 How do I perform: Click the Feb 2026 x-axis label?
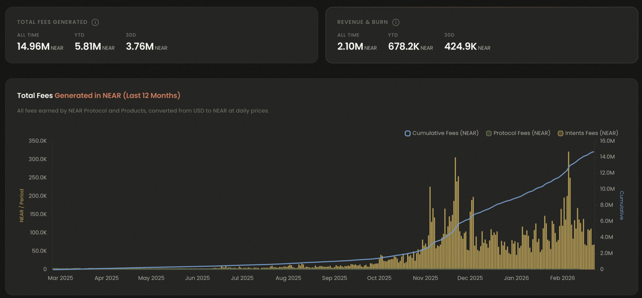pyautogui.click(x=562, y=278)
